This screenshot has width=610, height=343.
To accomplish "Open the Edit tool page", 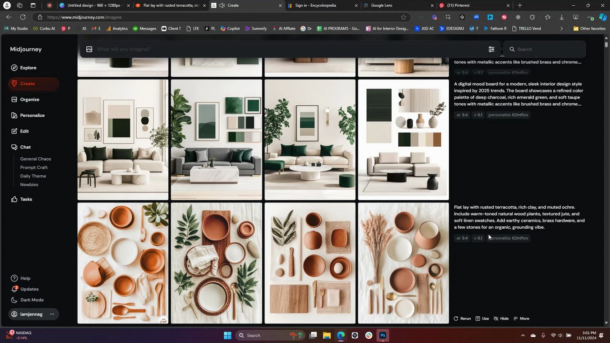I will [24, 131].
